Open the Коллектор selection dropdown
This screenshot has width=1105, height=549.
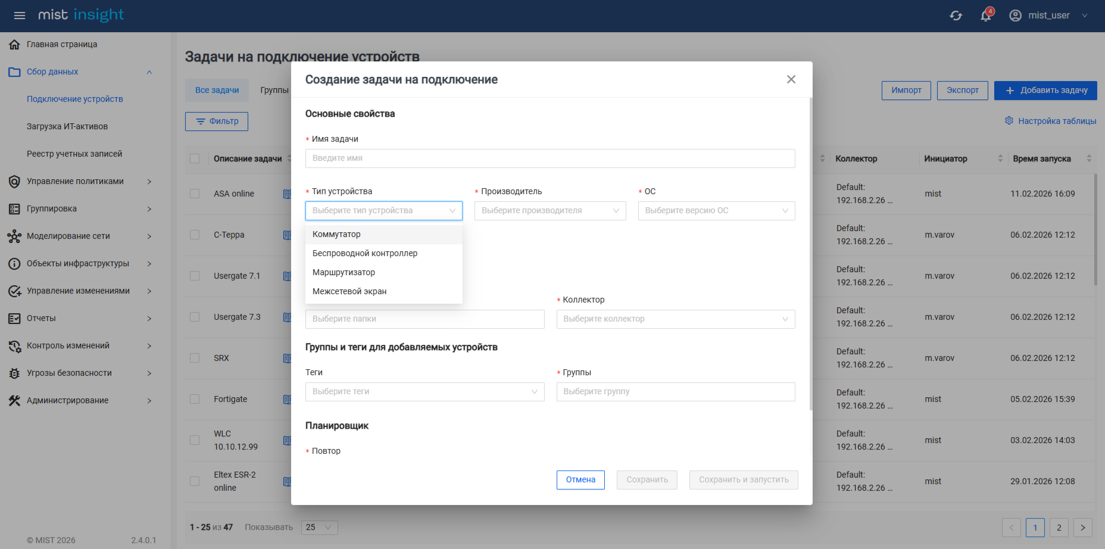click(x=675, y=319)
